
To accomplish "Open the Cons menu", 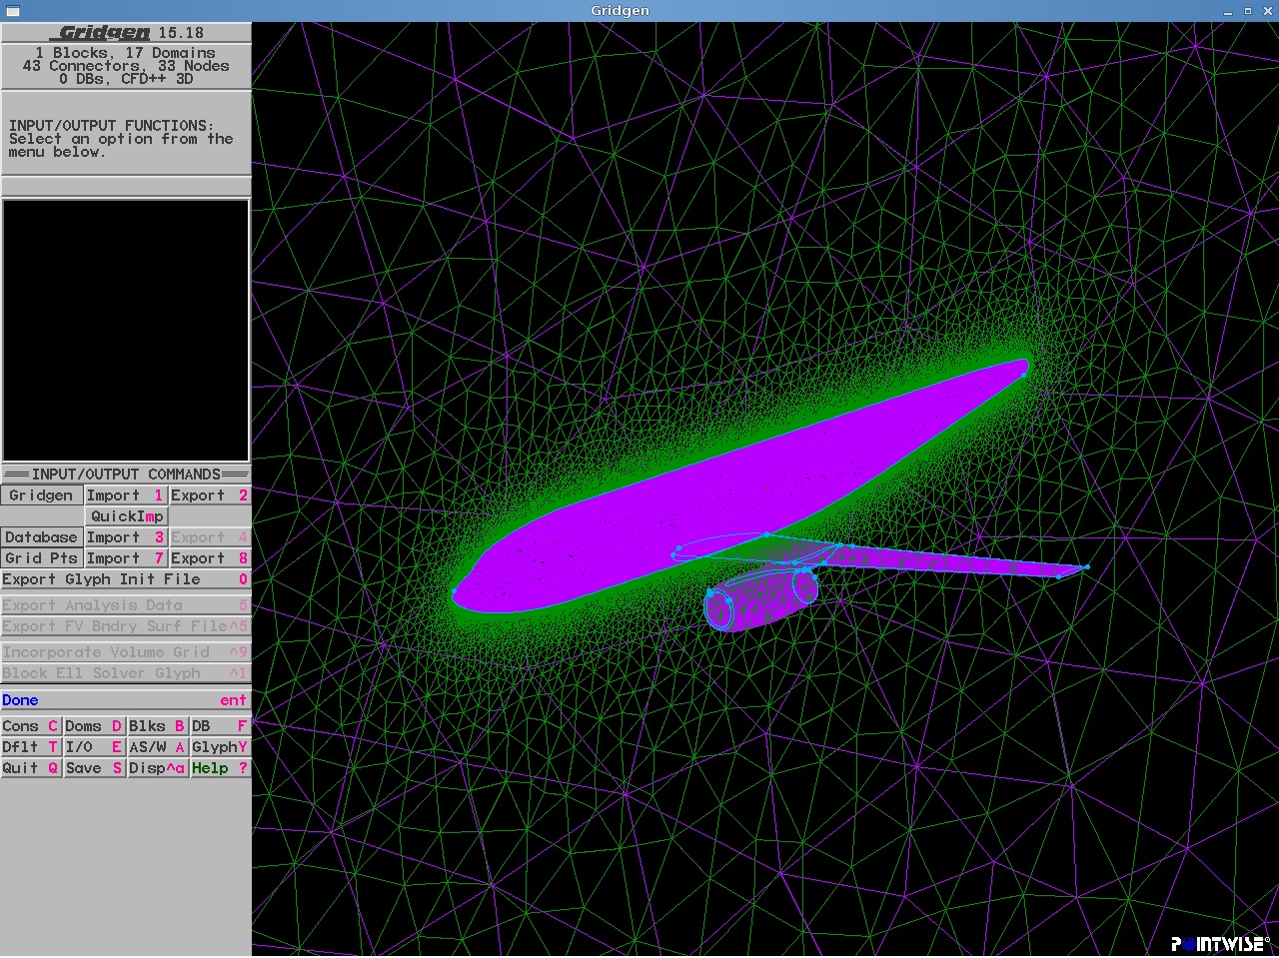I will (x=31, y=726).
